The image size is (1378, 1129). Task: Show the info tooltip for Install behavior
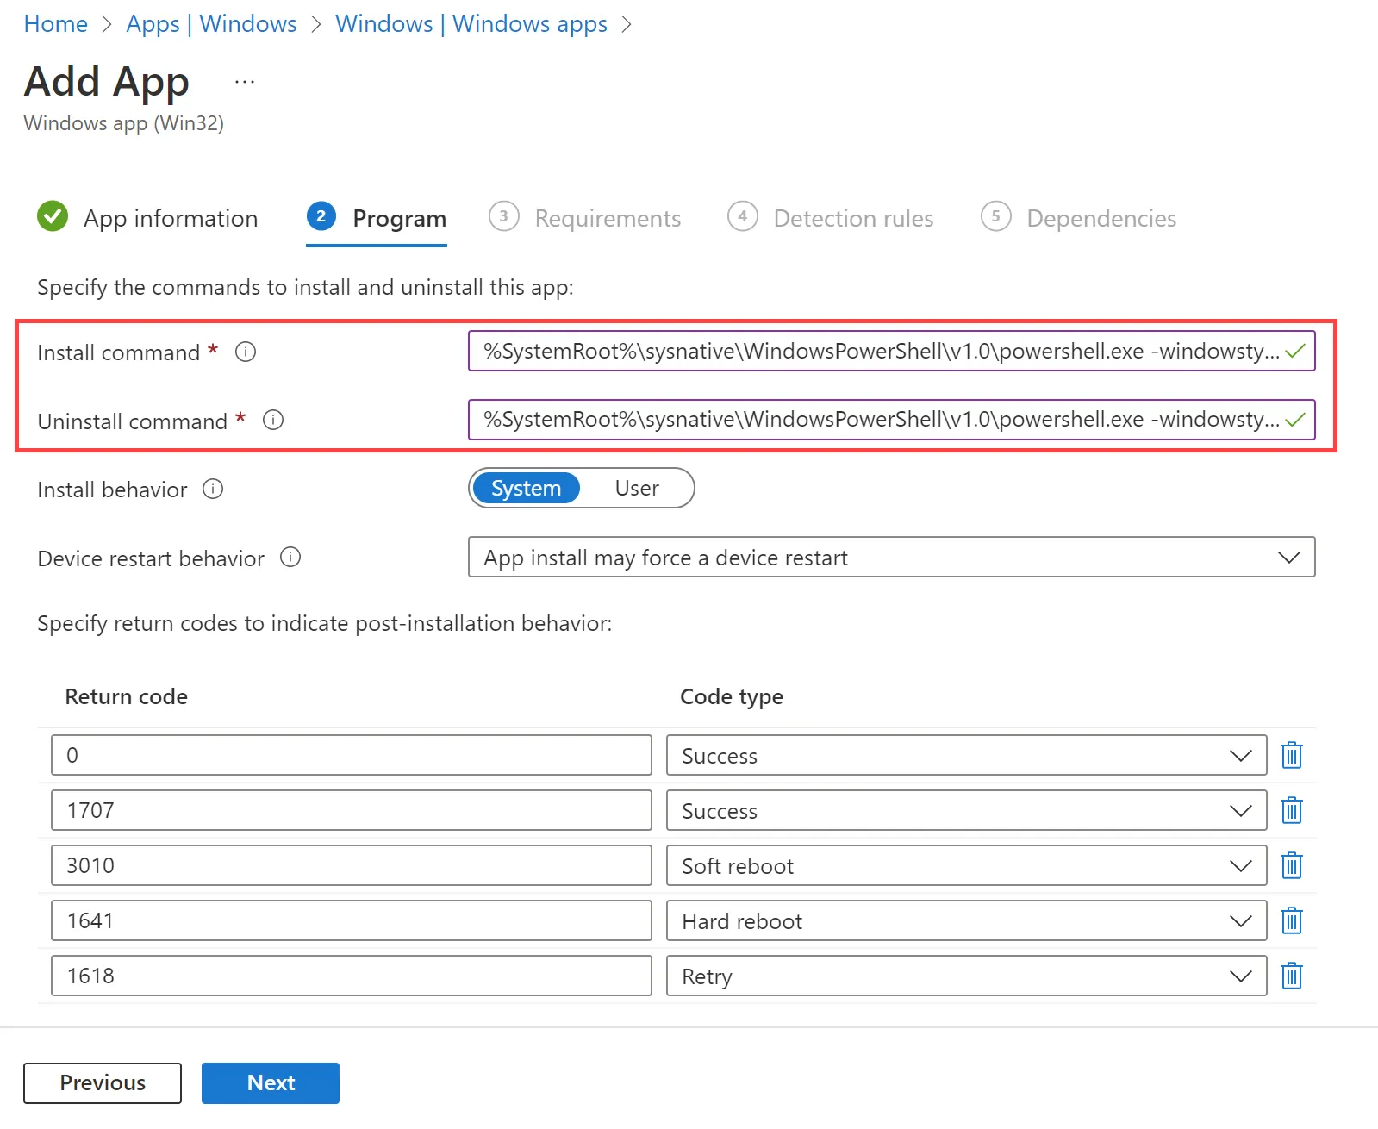tap(213, 489)
